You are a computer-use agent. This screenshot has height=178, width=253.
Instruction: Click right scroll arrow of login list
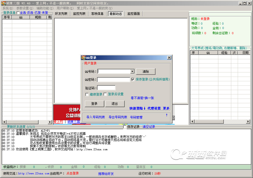click(50, 122)
